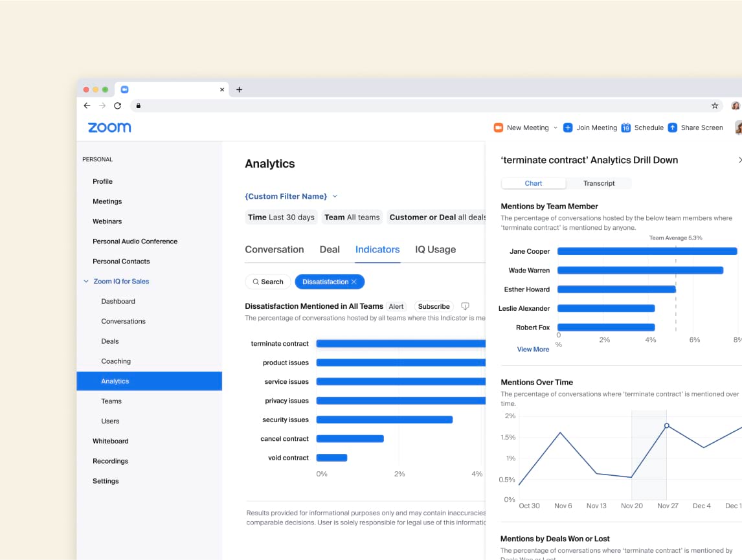Reload the page with the refresh icon
742x560 pixels.
[118, 105]
